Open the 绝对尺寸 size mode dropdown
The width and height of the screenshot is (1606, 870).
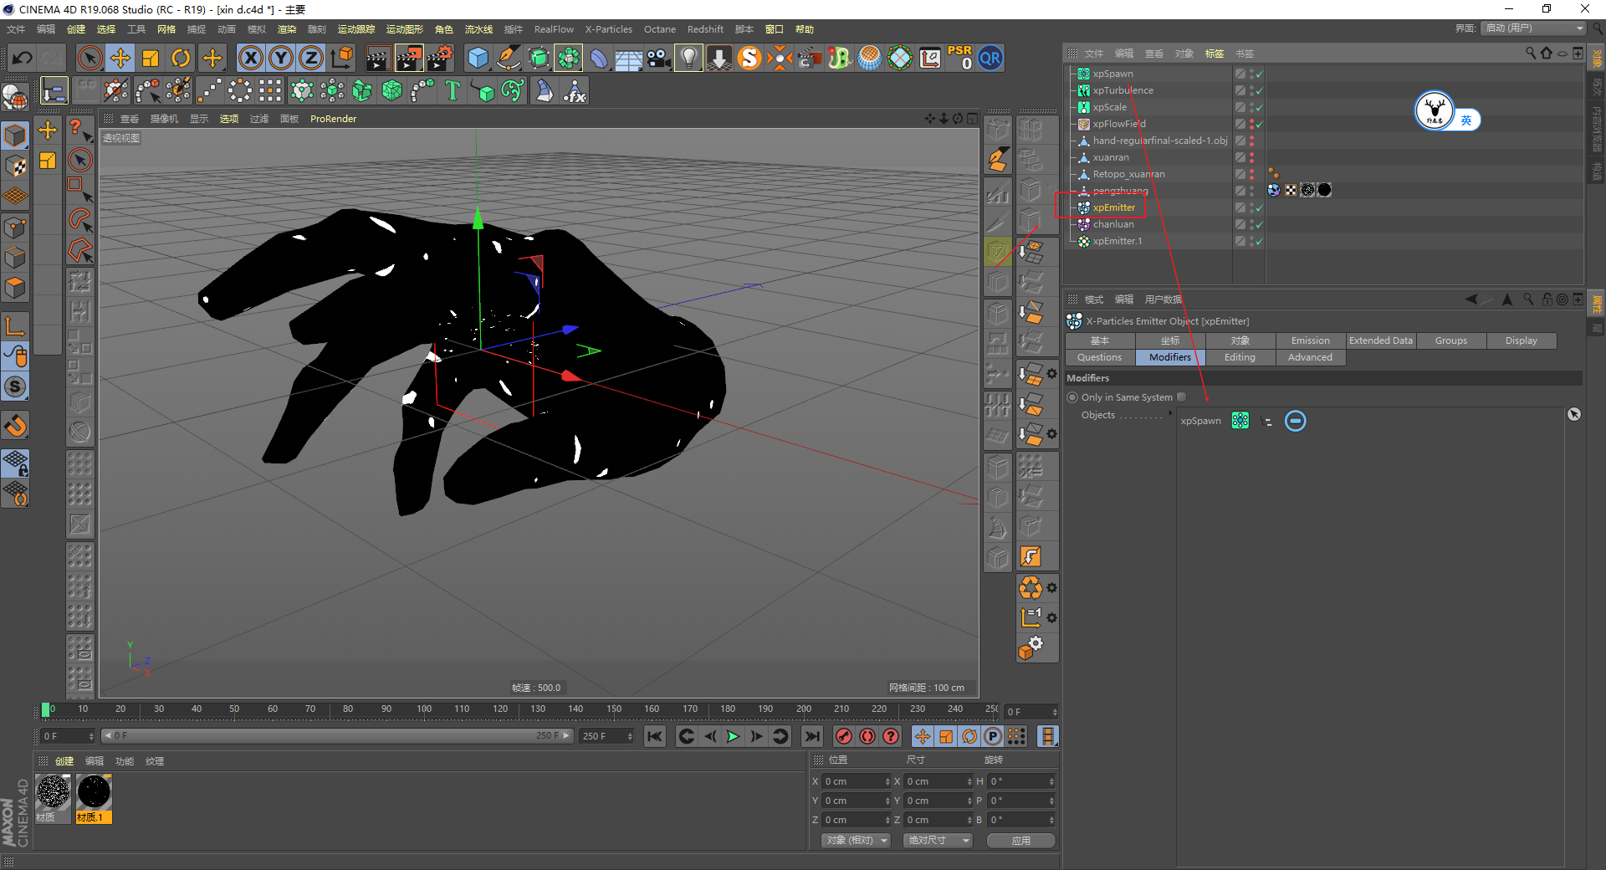click(938, 840)
